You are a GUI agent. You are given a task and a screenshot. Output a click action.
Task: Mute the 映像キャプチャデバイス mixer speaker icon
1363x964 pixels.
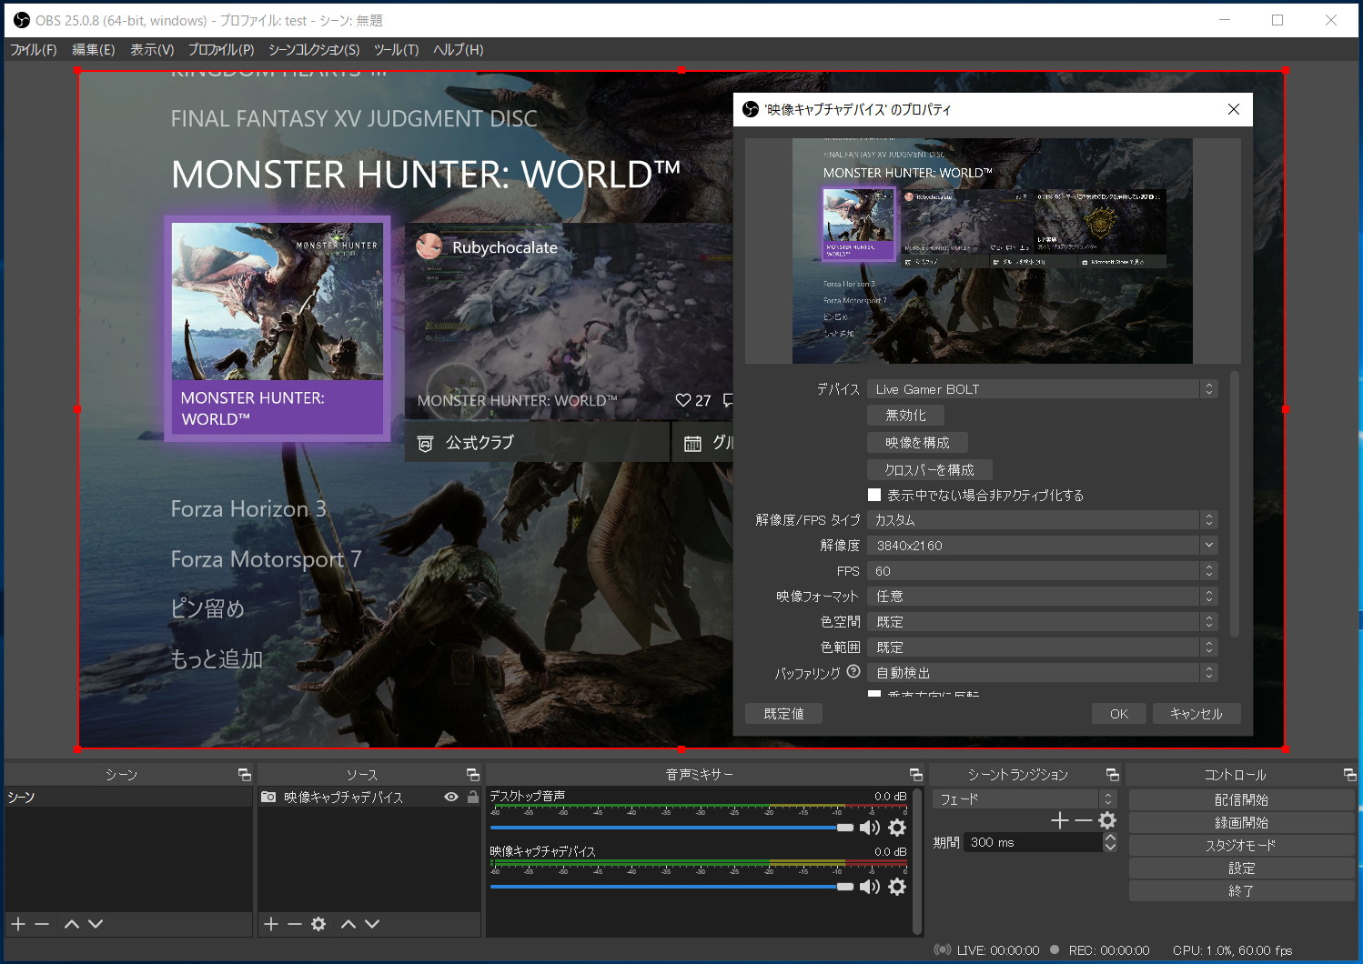point(870,887)
